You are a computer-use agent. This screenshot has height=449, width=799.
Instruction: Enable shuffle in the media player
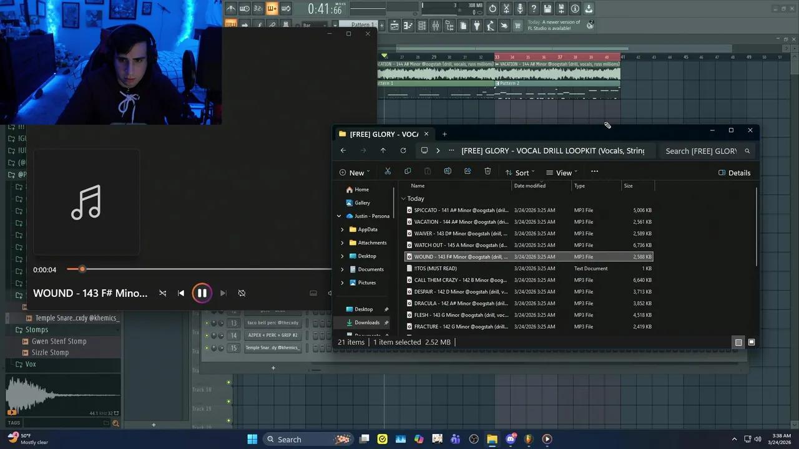[162, 292]
